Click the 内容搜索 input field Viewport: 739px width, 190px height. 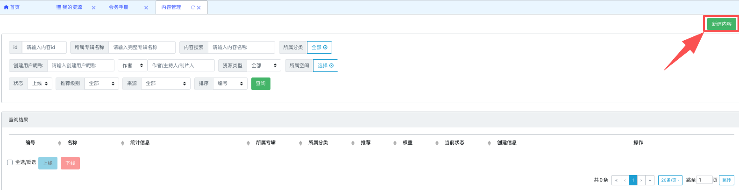click(x=241, y=48)
